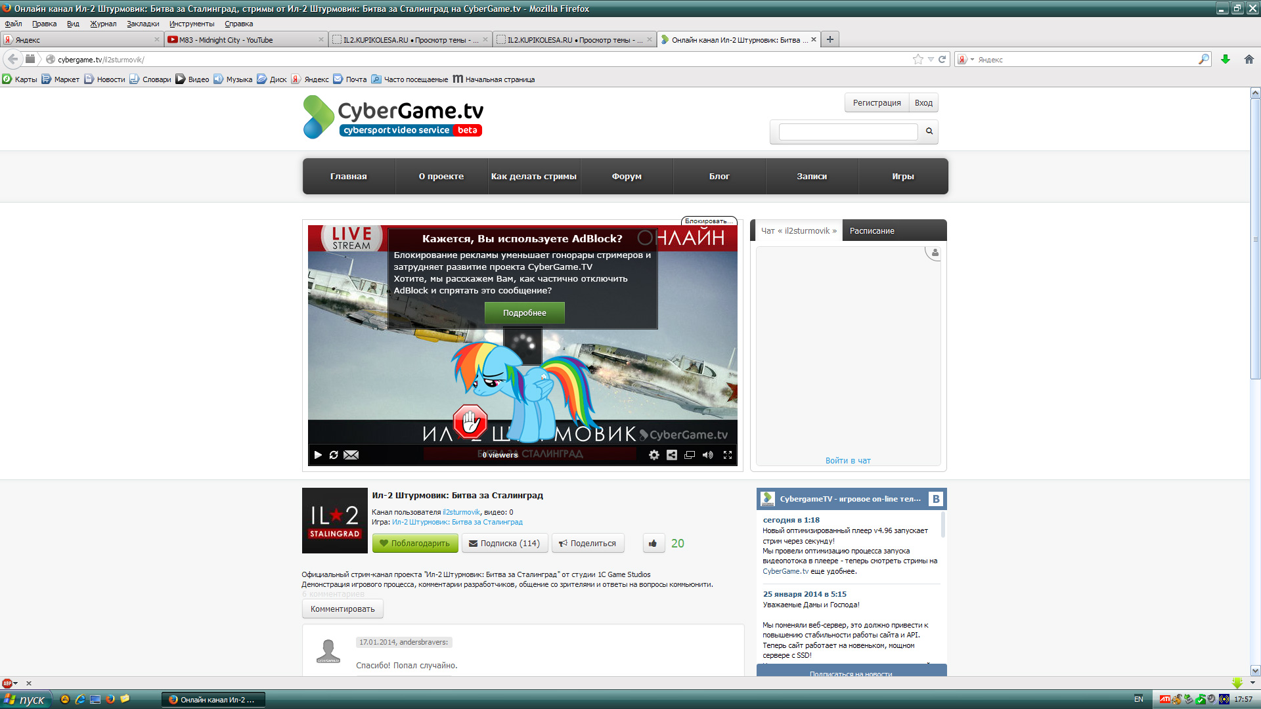Click the VK 'B' icon in news widget
The width and height of the screenshot is (1261, 709).
click(x=936, y=499)
